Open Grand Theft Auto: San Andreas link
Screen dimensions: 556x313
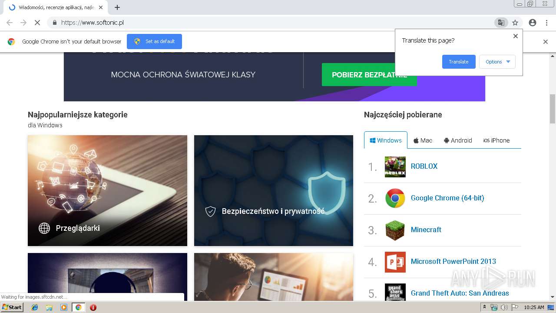460,293
